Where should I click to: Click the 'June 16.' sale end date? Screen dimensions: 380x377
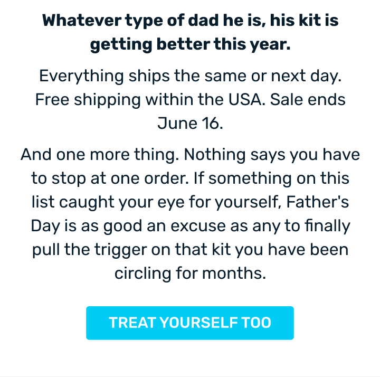click(190, 124)
